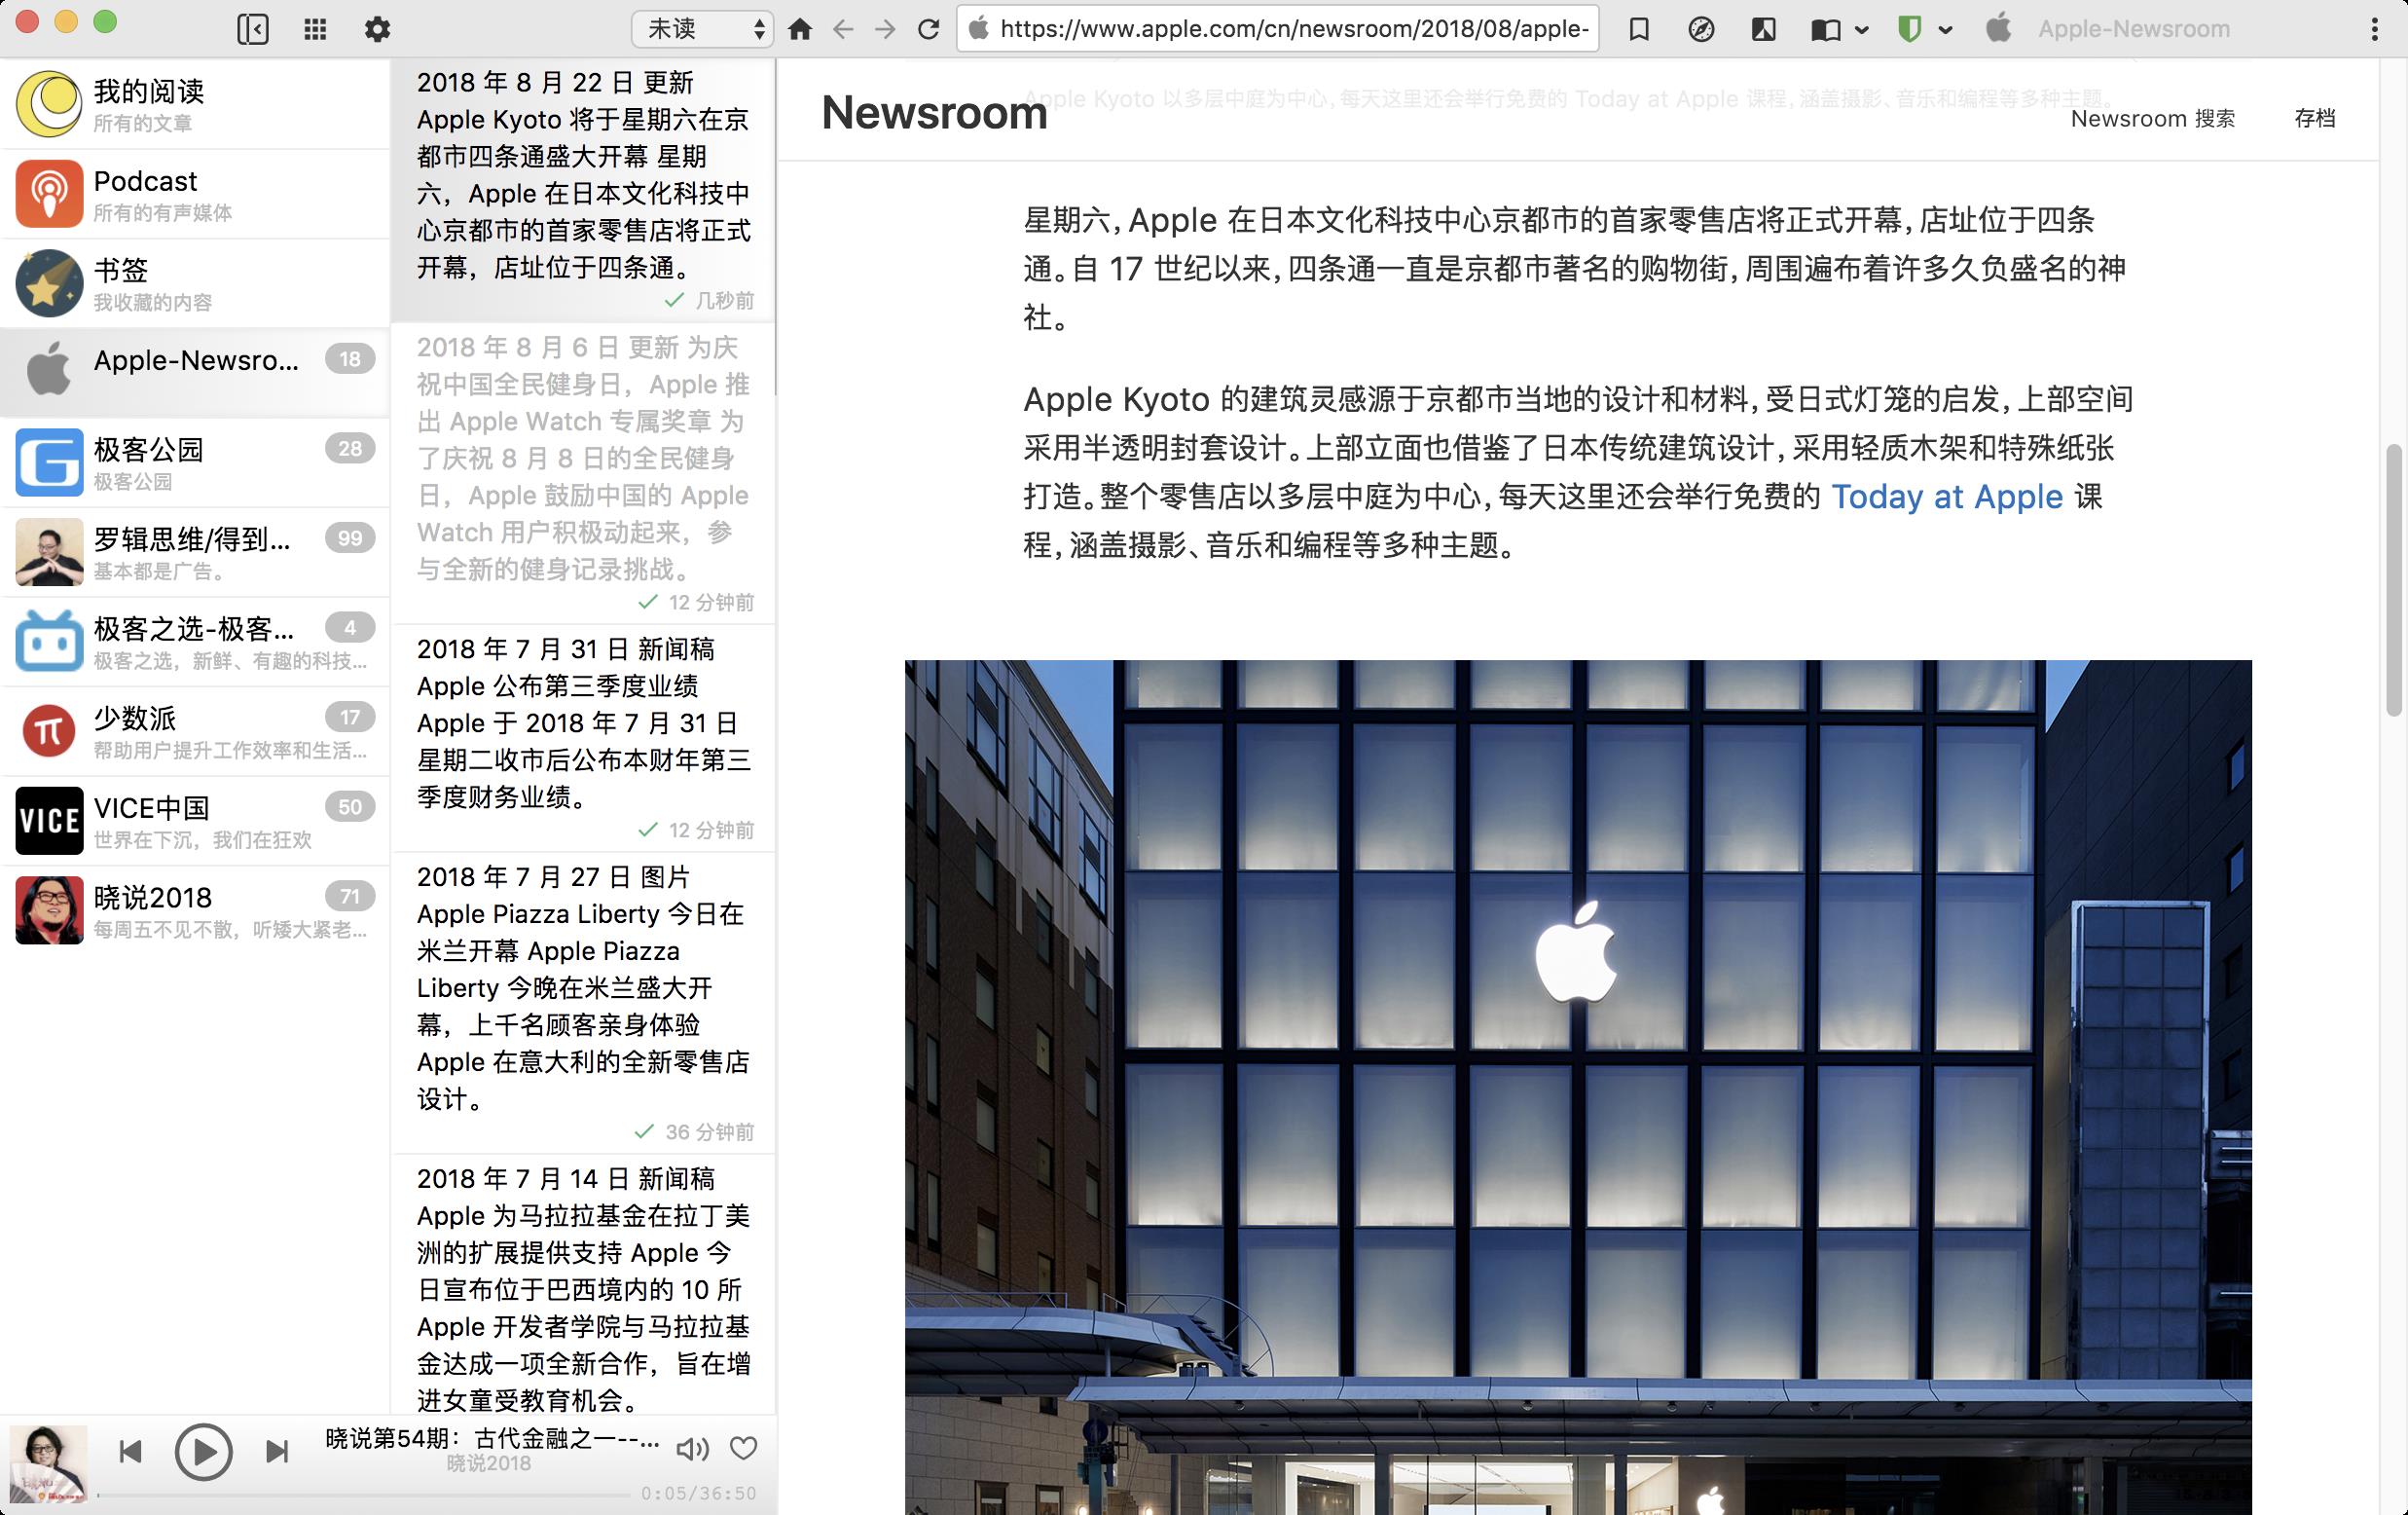Toggle the sidebar collapse icon
The height and width of the screenshot is (1515, 2408).
(253, 29)
